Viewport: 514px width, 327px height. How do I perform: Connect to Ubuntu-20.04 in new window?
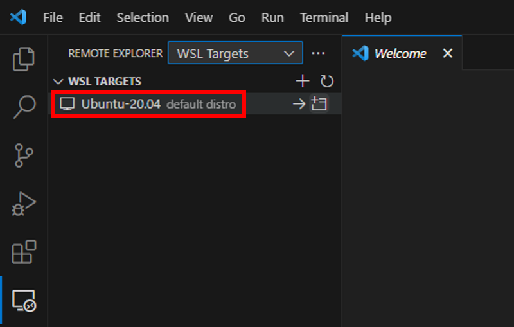tap(319, 104)
